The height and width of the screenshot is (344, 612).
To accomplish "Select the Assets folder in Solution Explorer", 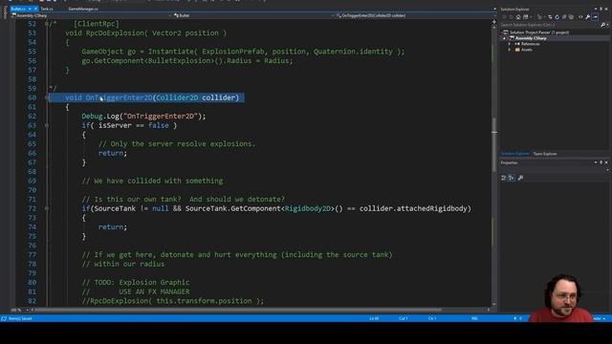I will pyautogui.click(x=527, y=50).
